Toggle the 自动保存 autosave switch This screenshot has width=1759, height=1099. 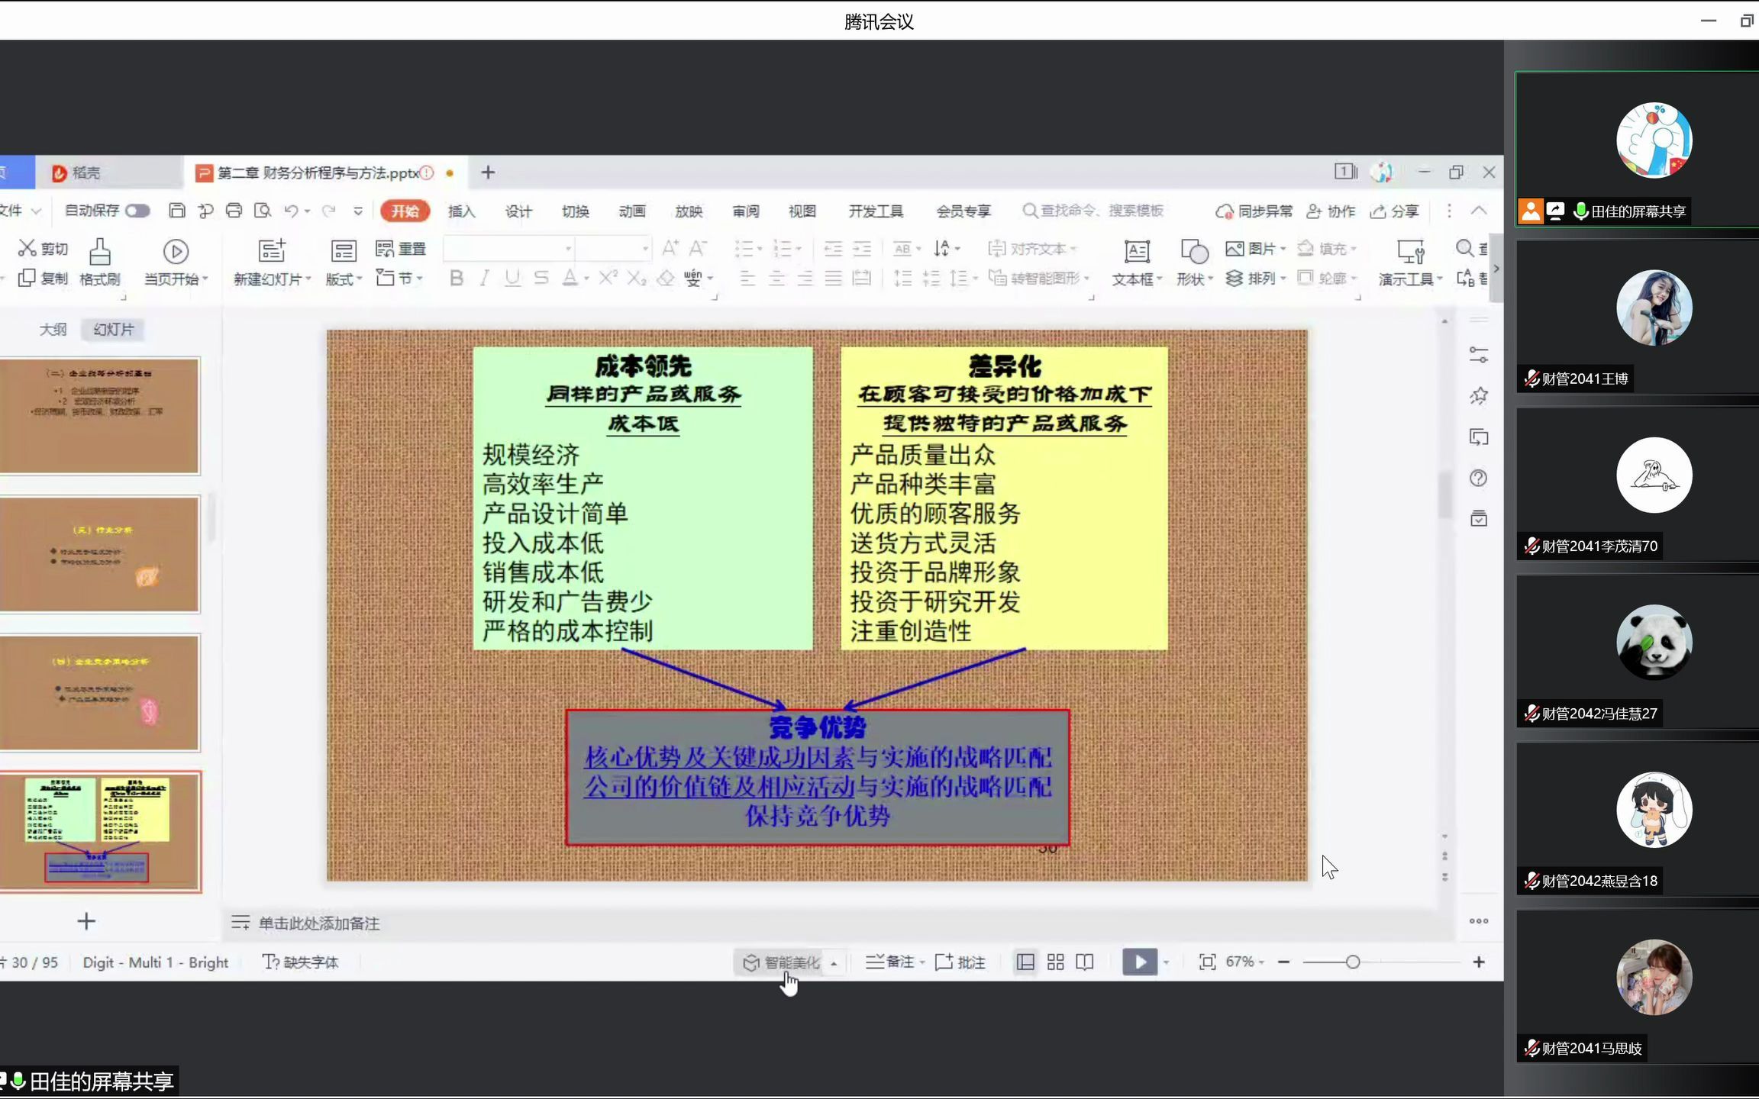134,211
